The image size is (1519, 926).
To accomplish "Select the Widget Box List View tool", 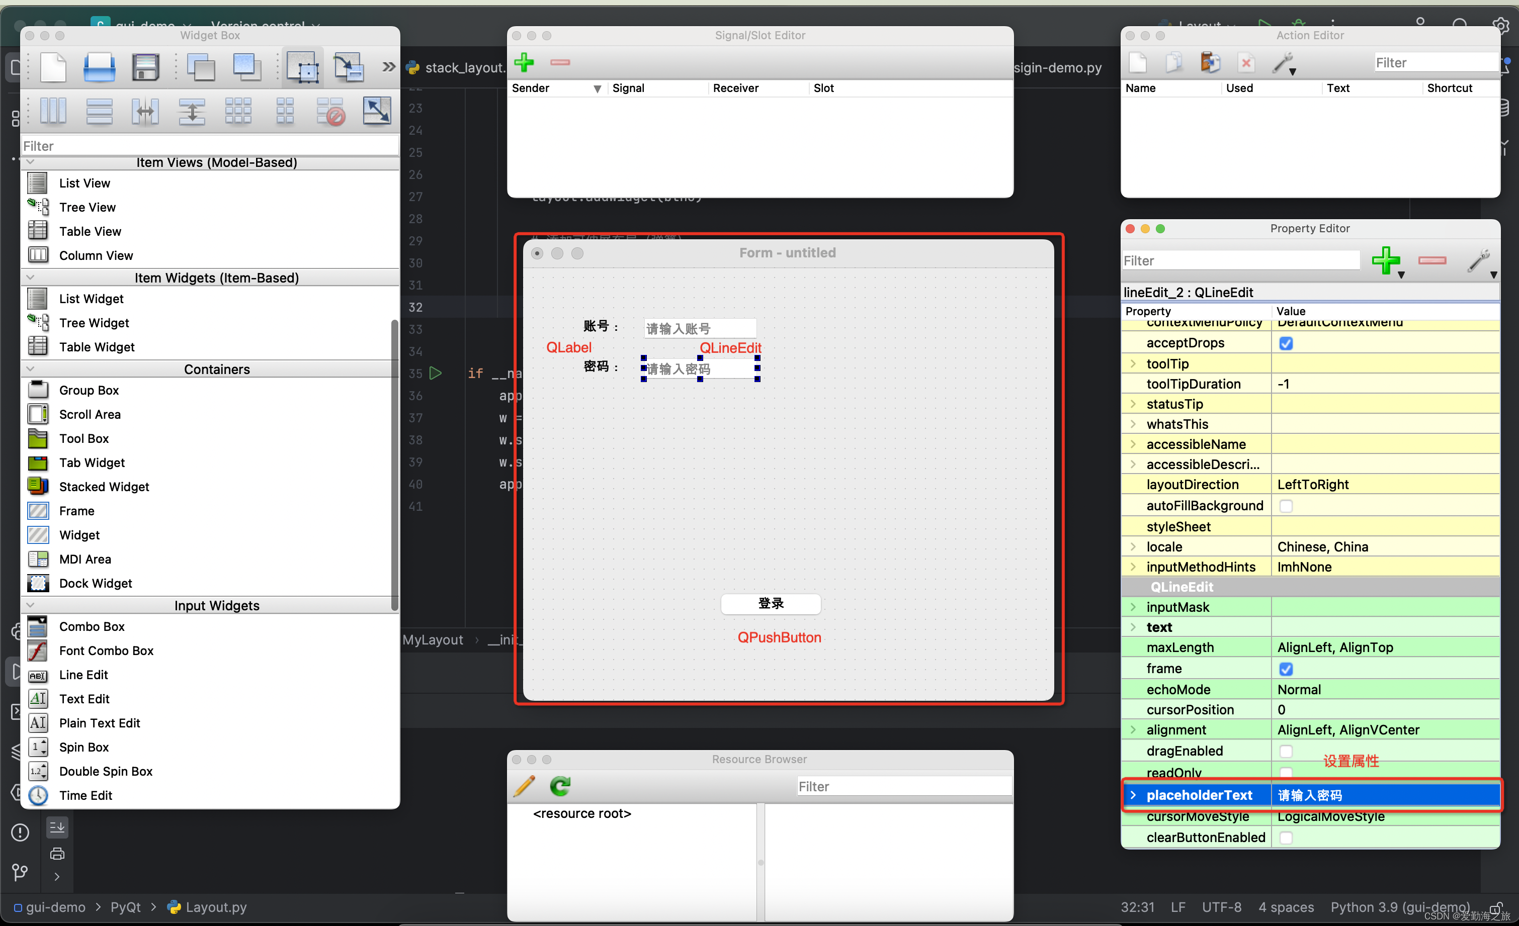I will [x=85, y=182].
